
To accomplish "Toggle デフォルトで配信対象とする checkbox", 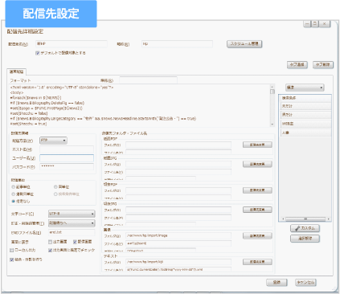I will pyautogui.click(x=38, y=53).
